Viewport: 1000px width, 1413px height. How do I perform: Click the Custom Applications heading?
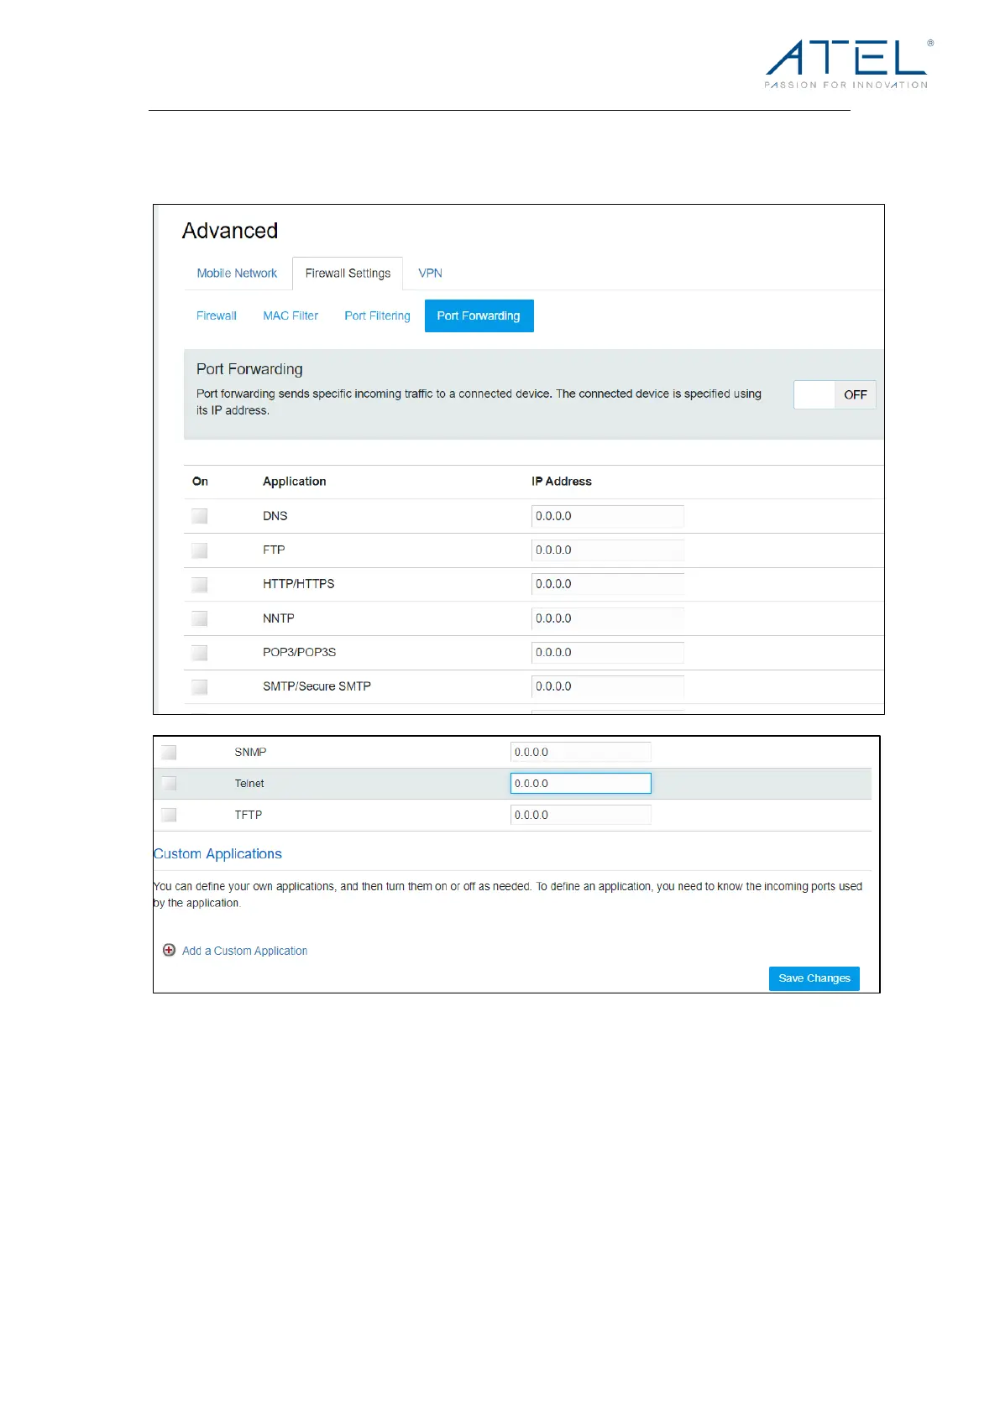pyautogui.click(x=217, y=853)
